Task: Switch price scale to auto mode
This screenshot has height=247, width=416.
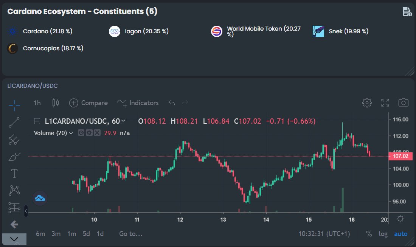Action: [400, 234]
